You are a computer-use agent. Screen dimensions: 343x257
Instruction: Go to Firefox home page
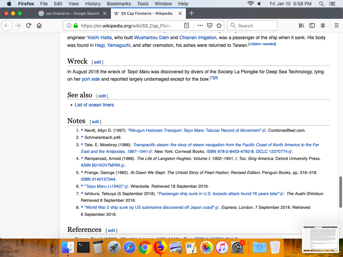tap(39, 26)
